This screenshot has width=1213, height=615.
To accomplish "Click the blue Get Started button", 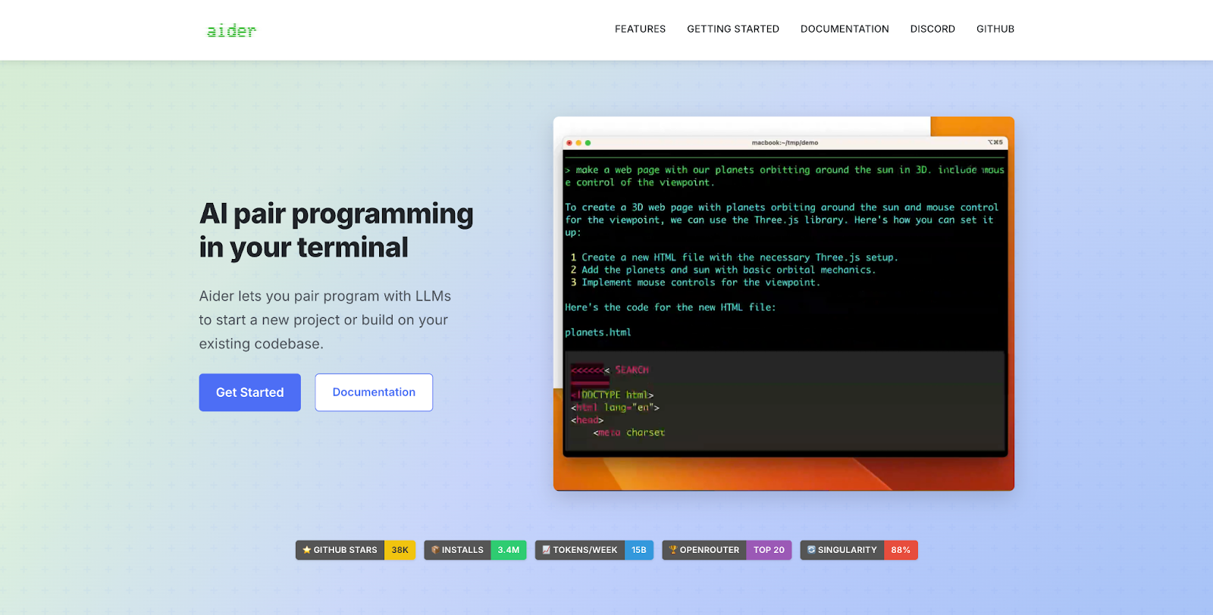I will click(250, 392).
